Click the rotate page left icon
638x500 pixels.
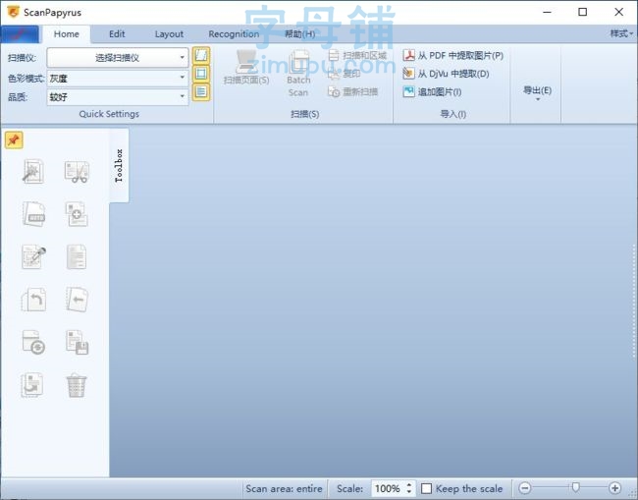pos(33,300)
